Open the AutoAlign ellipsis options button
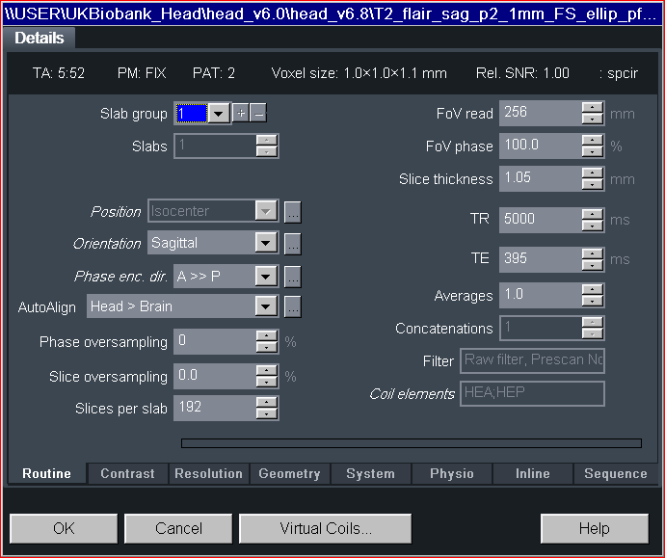The image size is (665, 558). point(293,307)
